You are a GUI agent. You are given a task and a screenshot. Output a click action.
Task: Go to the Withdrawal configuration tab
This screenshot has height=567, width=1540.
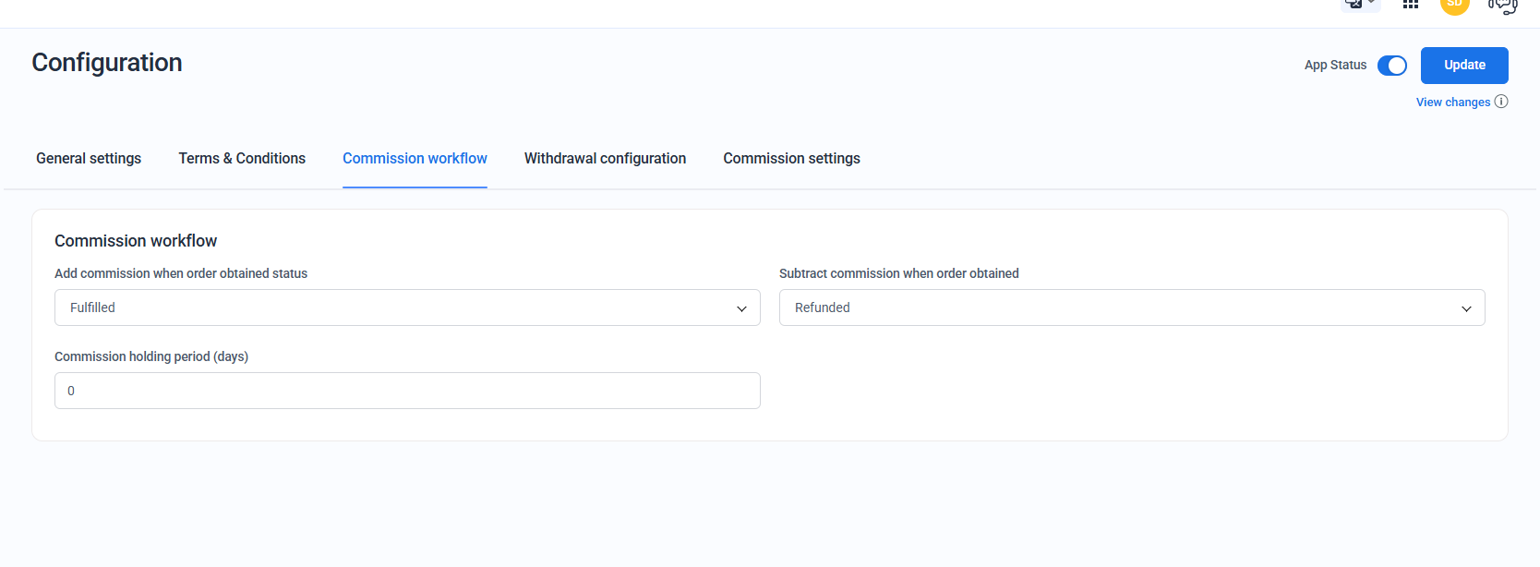click(605, 159)
